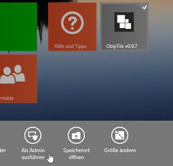Select the "Als Admin ausführen" text label

click(x=33, y=154)
